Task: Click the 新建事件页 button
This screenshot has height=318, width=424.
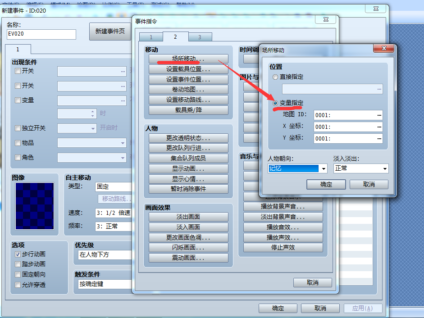Action: [x=110, y=32]
